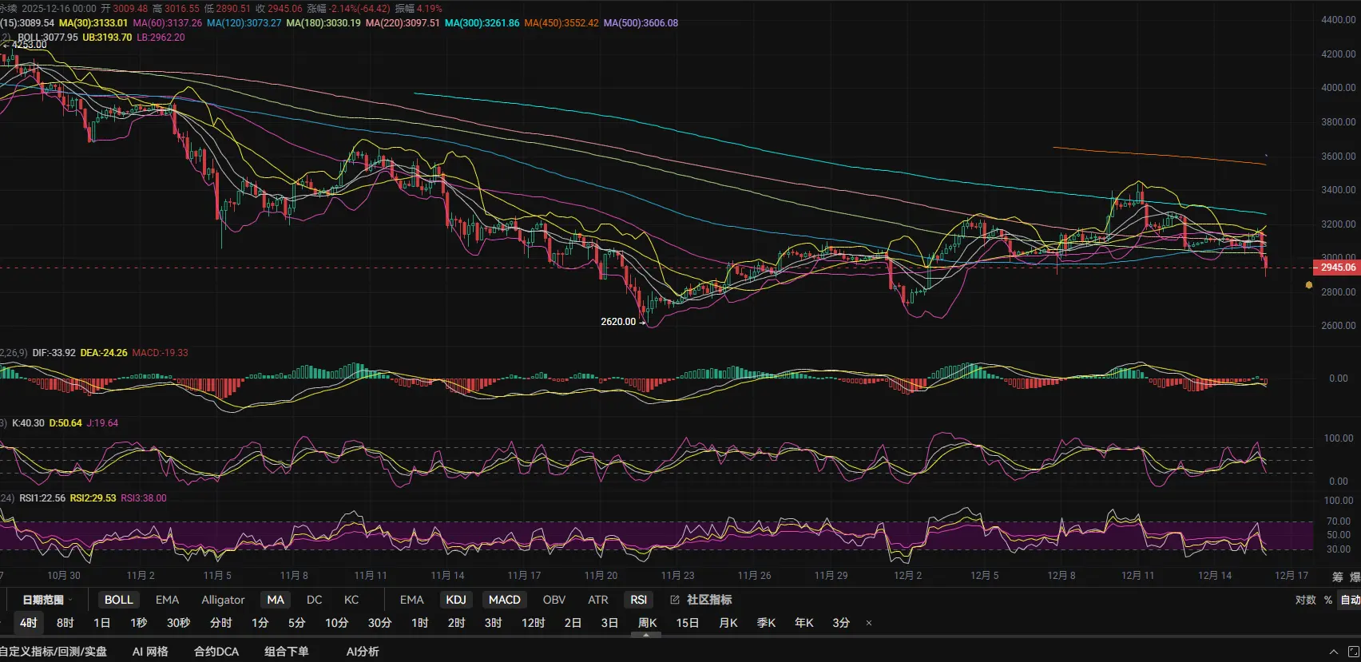Enable the Alligator indicator
1361x662 pixels.
click(223, 600)
